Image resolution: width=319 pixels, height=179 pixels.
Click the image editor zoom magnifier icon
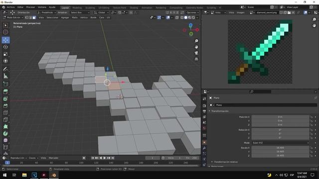(315, 19)
